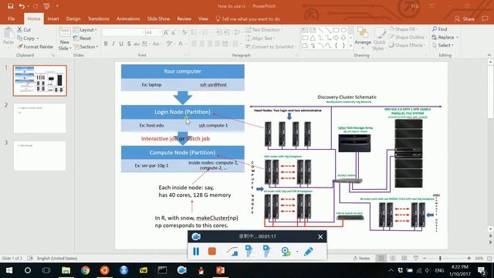Screen dimensions: 494x278
Task: Switch to Normal view in status bar
Action: point(381,258)
